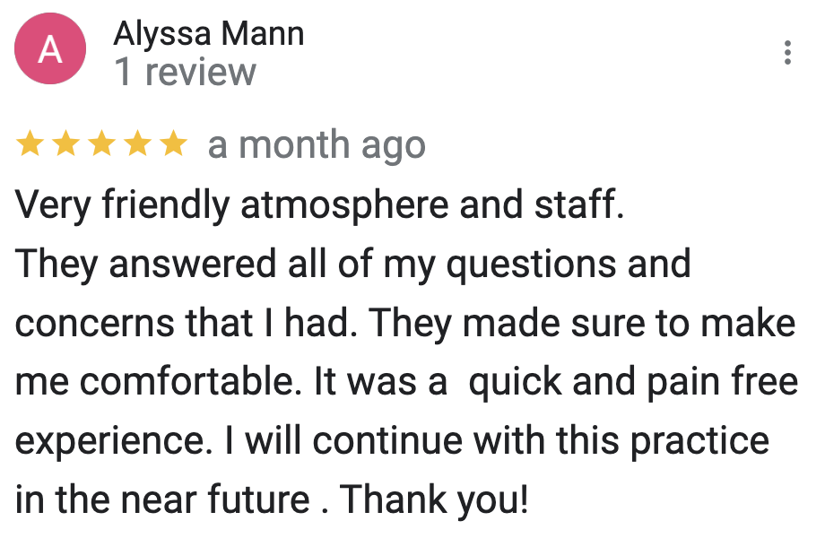The image size is (825, 547).
Task: Click the "Thank you!" closing text
Action: point(434,499)
